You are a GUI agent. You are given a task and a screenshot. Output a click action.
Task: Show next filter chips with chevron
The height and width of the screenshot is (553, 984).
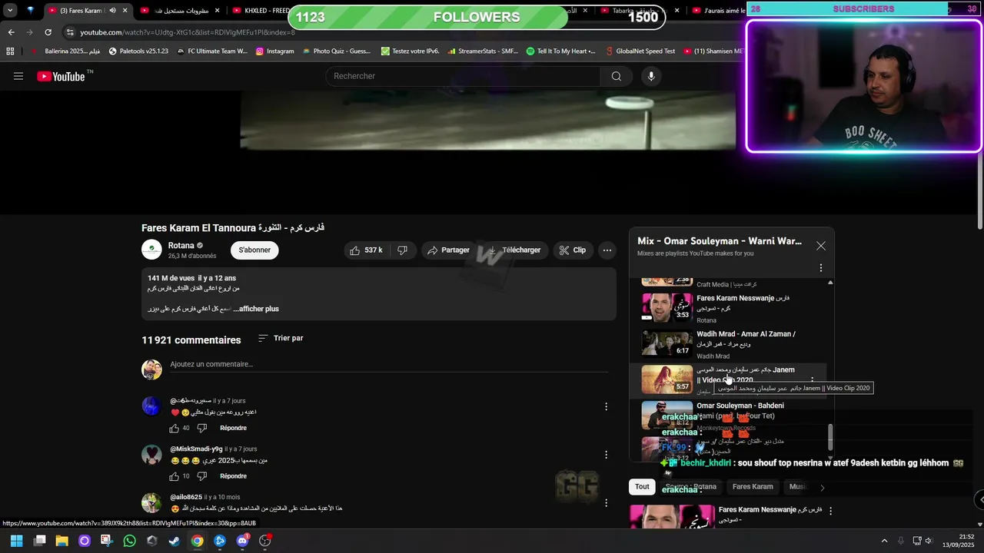click(x=822, y=487)
